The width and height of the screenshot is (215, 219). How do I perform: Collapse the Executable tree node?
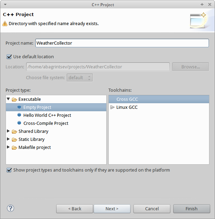pyautogui.click(x=8, y=99)
